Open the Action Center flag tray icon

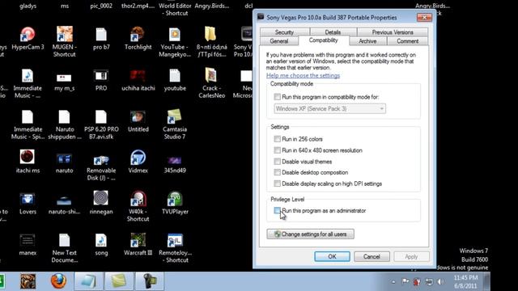click(x=405, y=282)
